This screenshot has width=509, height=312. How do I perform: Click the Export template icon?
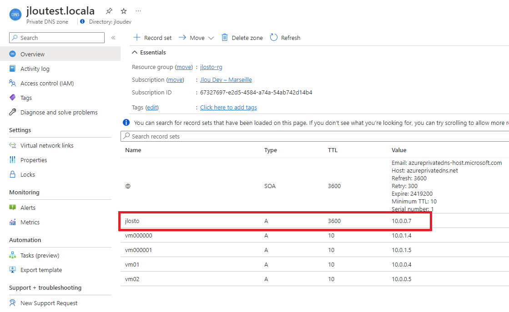[12, 270]
